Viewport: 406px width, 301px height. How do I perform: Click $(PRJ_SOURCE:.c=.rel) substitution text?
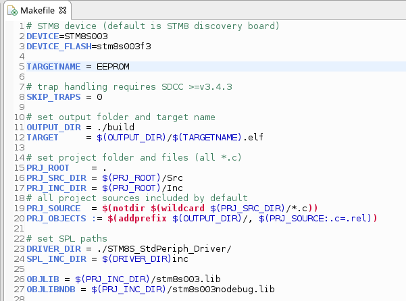(315, 219)
